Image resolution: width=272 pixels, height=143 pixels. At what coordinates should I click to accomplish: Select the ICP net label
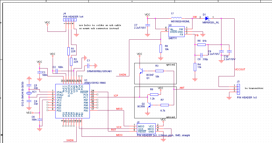click(x=116, y=95)
